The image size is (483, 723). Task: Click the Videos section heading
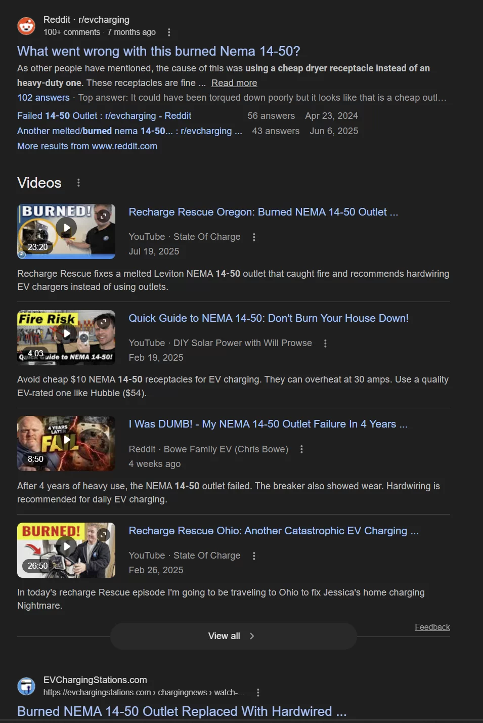pyautogui.click(x=39, y=183)
